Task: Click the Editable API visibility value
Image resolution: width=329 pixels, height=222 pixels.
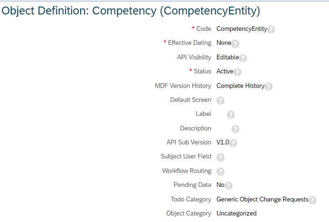Action: pos(228,57)
